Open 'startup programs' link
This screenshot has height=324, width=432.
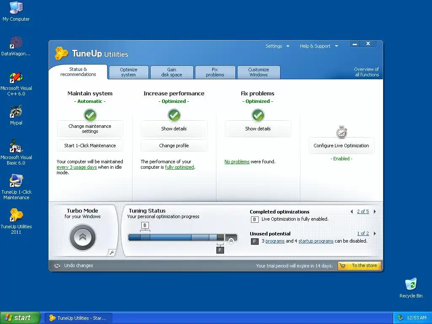(x=316, y=241)
